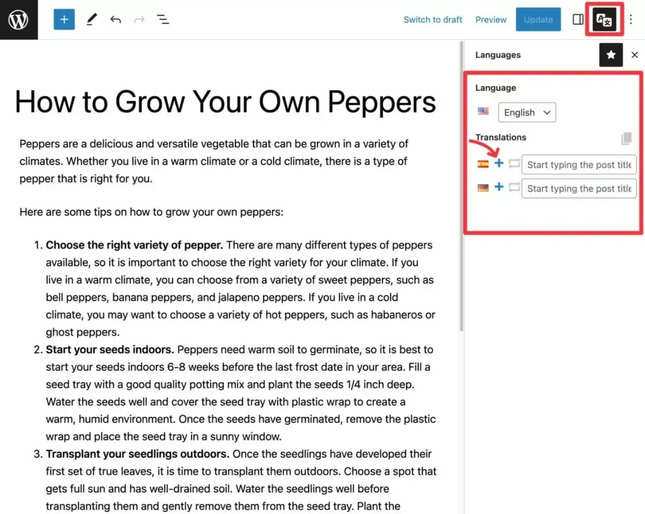This screenshot has width=645, height=514.
Task: Toggle the Settings sidebar panel icon
Action: coord(578,20)
